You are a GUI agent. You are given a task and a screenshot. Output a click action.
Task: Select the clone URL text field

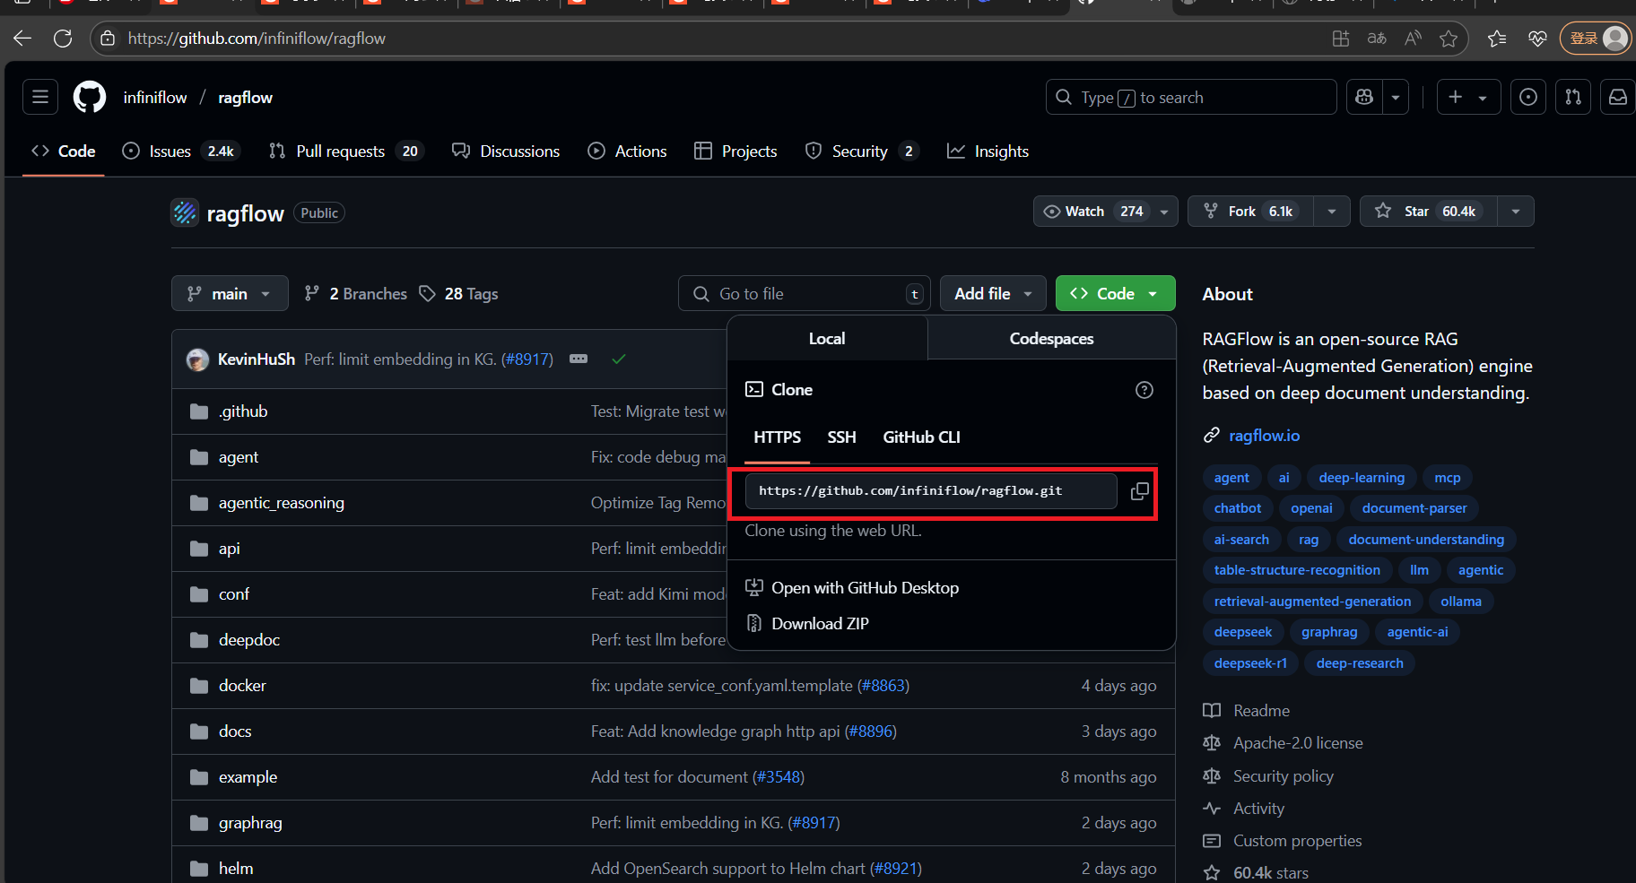pyautogui.click(x=930, y=491)
